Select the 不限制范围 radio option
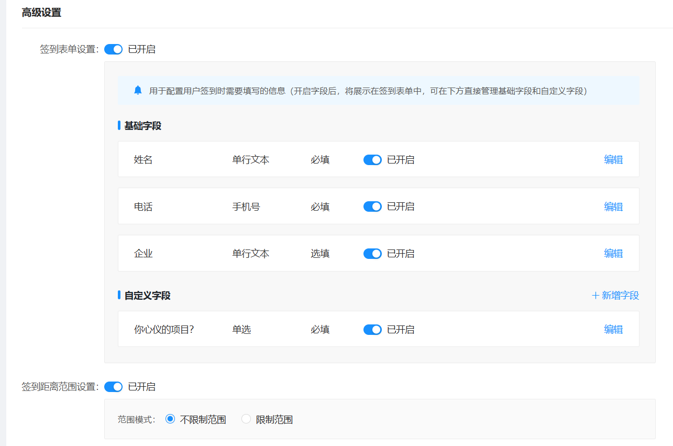The image size is (673, 446). pyautogui.click(x=170, y=419)
